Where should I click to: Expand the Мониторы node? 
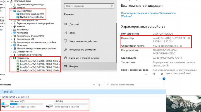click(x=11, y=46)
